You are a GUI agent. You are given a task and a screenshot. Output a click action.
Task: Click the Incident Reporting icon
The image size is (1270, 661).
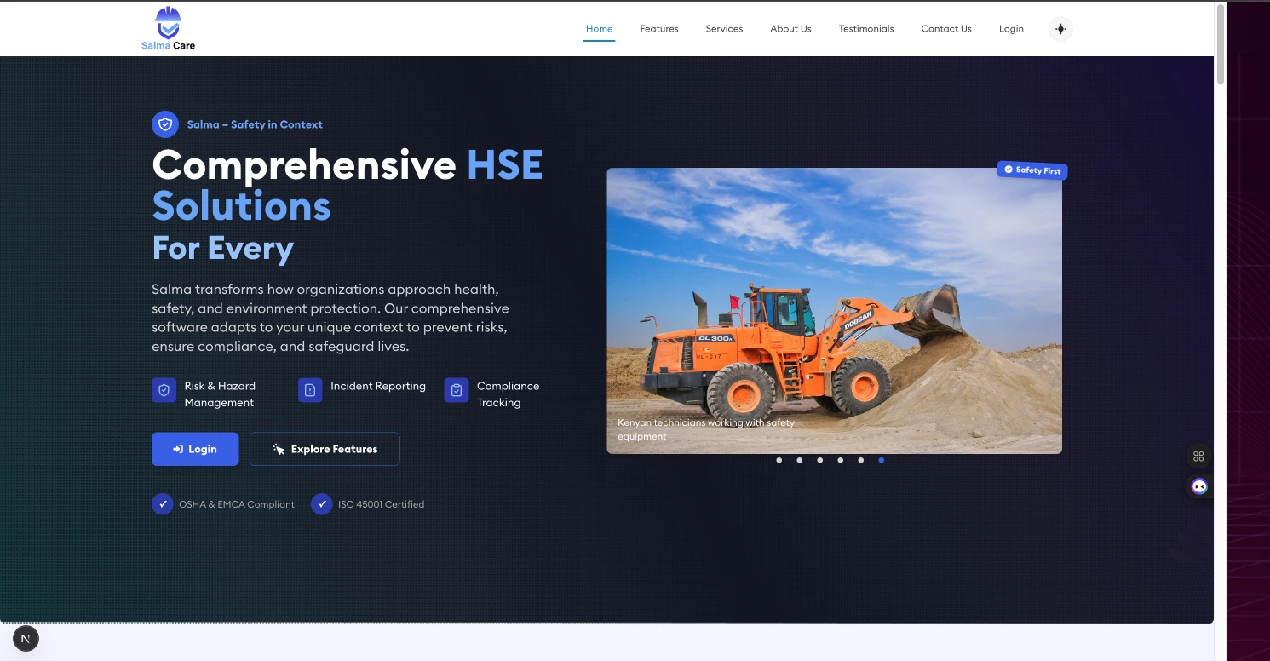pyautogui.click(x=310, y=390)
